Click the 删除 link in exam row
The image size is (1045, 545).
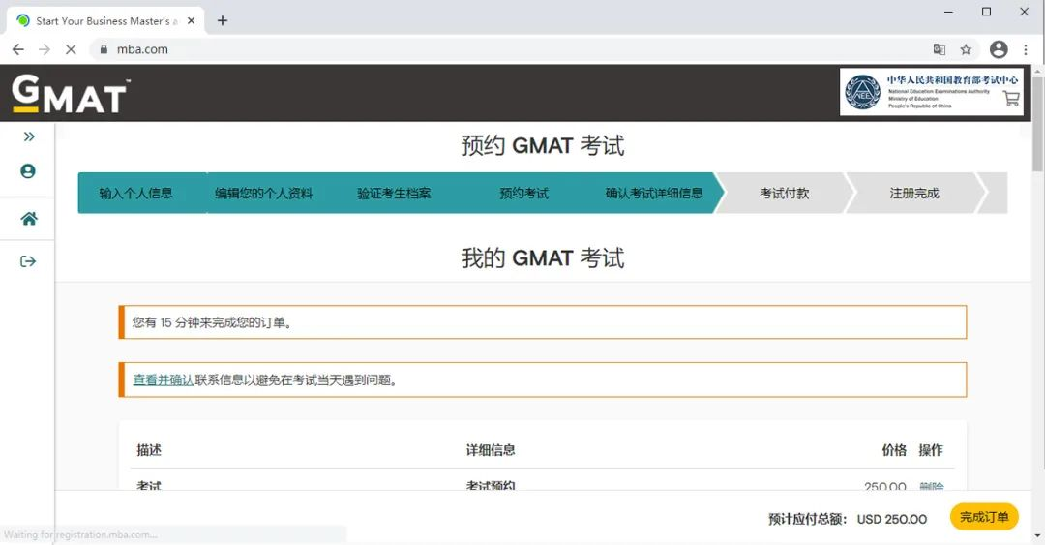pyautogui.click(x=931, y=487)
